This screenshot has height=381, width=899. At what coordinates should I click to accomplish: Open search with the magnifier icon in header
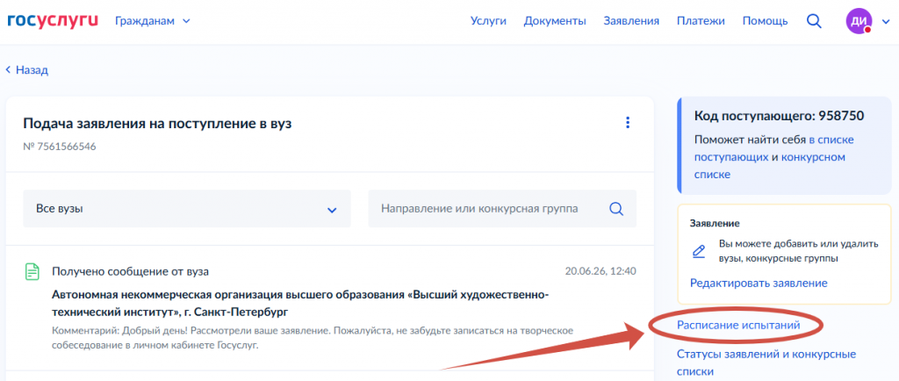click(814, 21)
